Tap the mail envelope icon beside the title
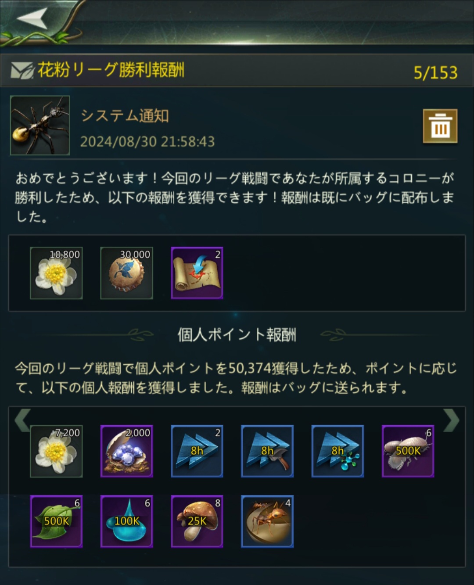This screenshot has width=474, height=585. (22, 70)
